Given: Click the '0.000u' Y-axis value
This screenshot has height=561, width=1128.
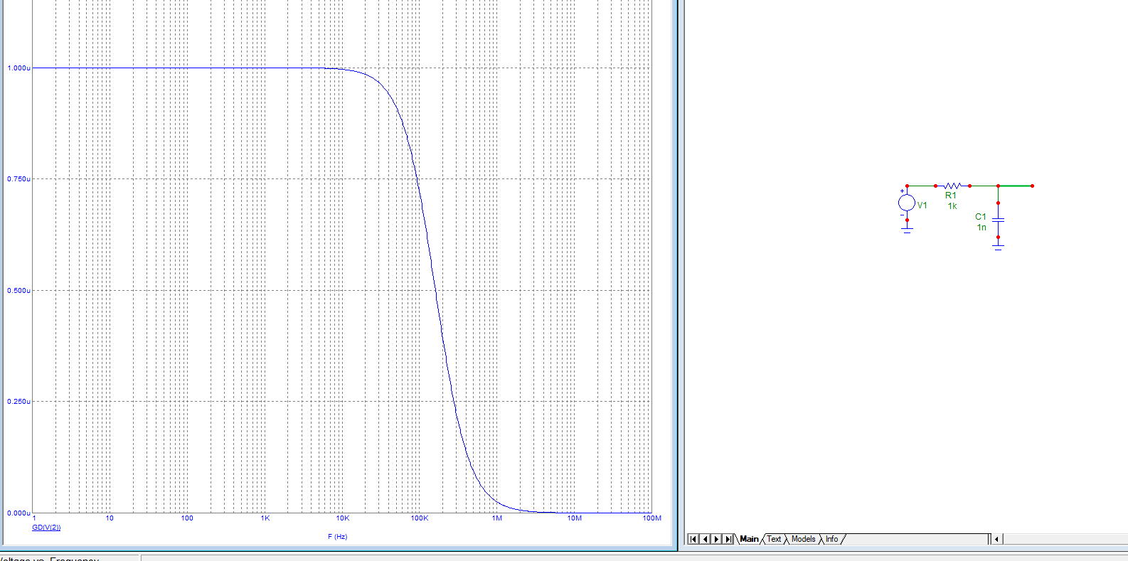Looking at the screenshot, I should pyautogui.click(x=18, y=513).
